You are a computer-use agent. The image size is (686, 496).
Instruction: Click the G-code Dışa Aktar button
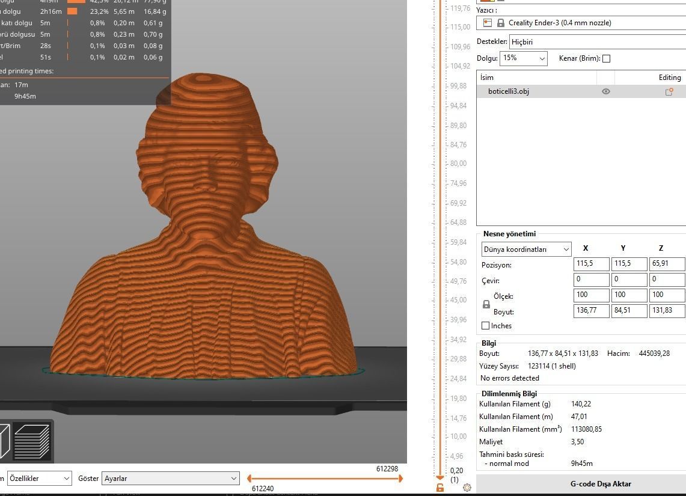[581, 484]
